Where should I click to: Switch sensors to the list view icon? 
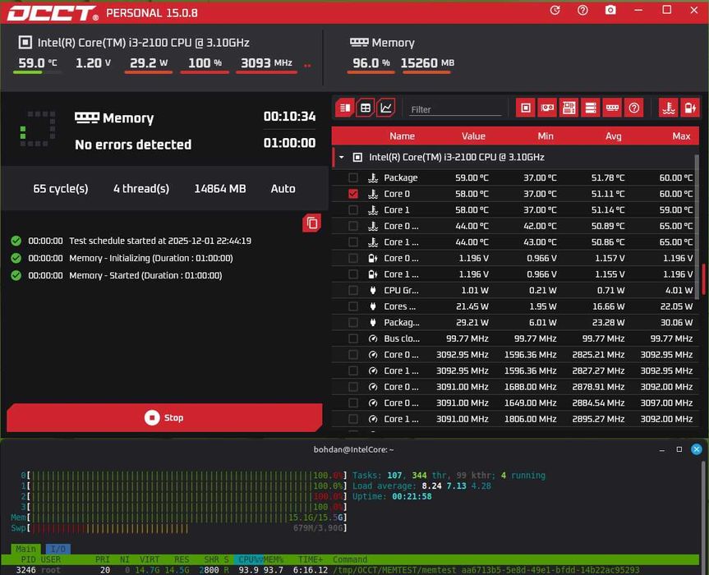click(x=345, y=108)
